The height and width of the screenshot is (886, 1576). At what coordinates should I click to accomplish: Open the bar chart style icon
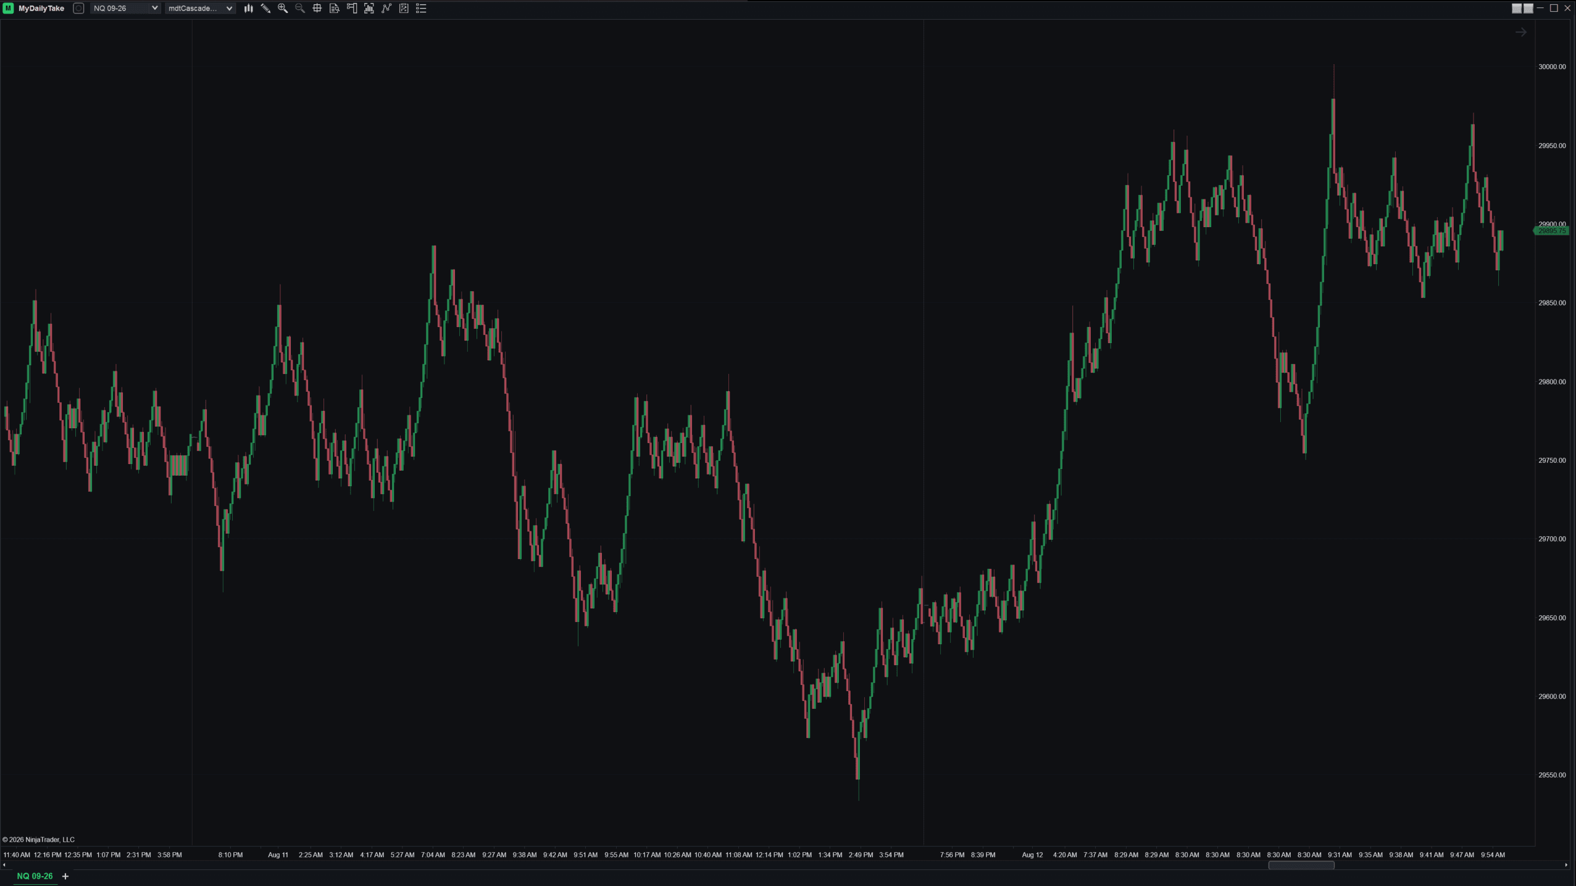tap(248, 8)
